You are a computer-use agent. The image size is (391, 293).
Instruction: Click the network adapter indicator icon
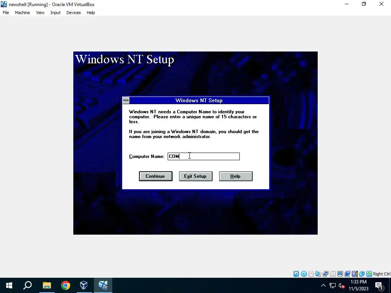pyautogui.click(x=325, y=274)
